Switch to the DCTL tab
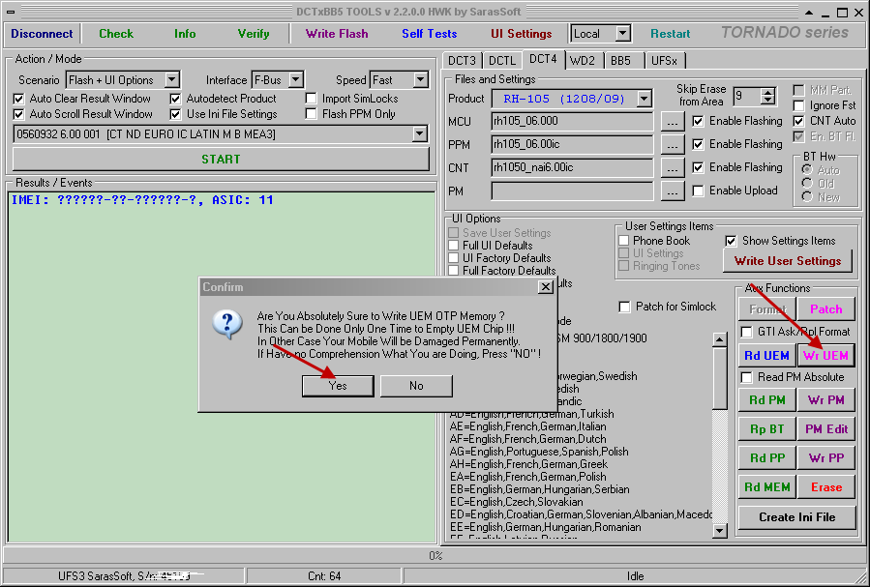Image resolution: width=870 pixels, height=587 pixels. click(502, 60)
